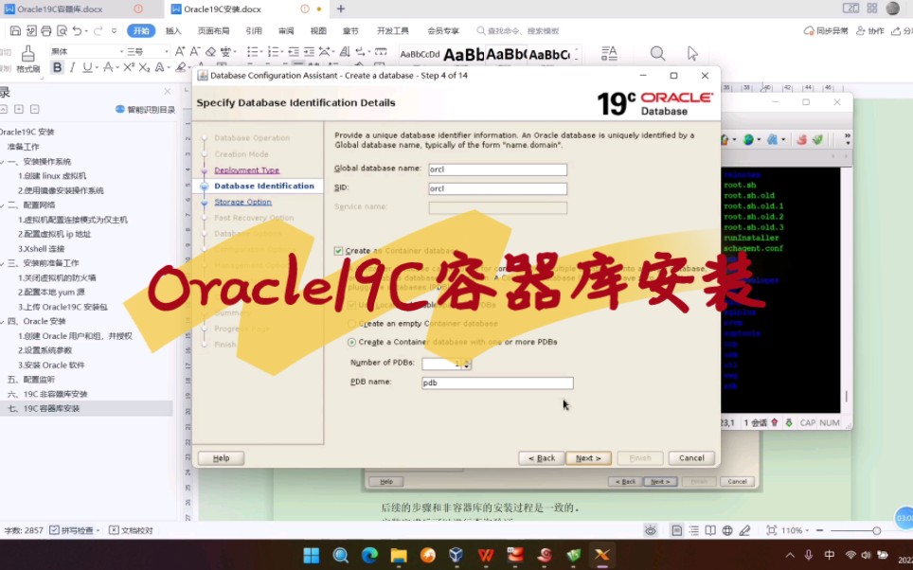Open the font size dropdown showing 三号
This screenshot has height=570, width=913.
coord(167,52)
